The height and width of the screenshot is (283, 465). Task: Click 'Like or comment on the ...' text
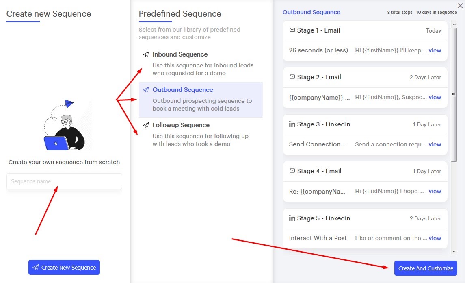pos(391,238)
